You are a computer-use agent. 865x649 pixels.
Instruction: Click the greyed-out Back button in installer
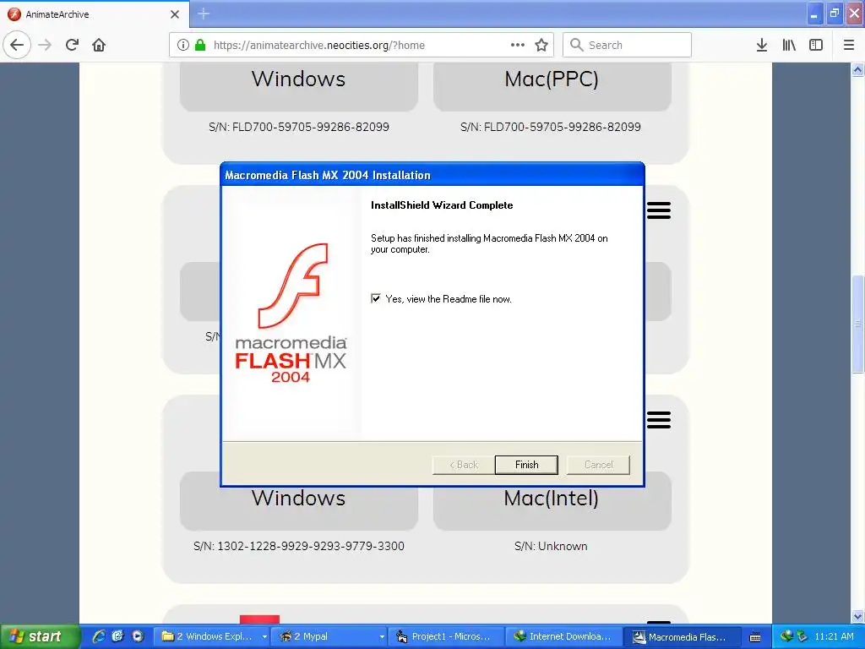[464, 465]
